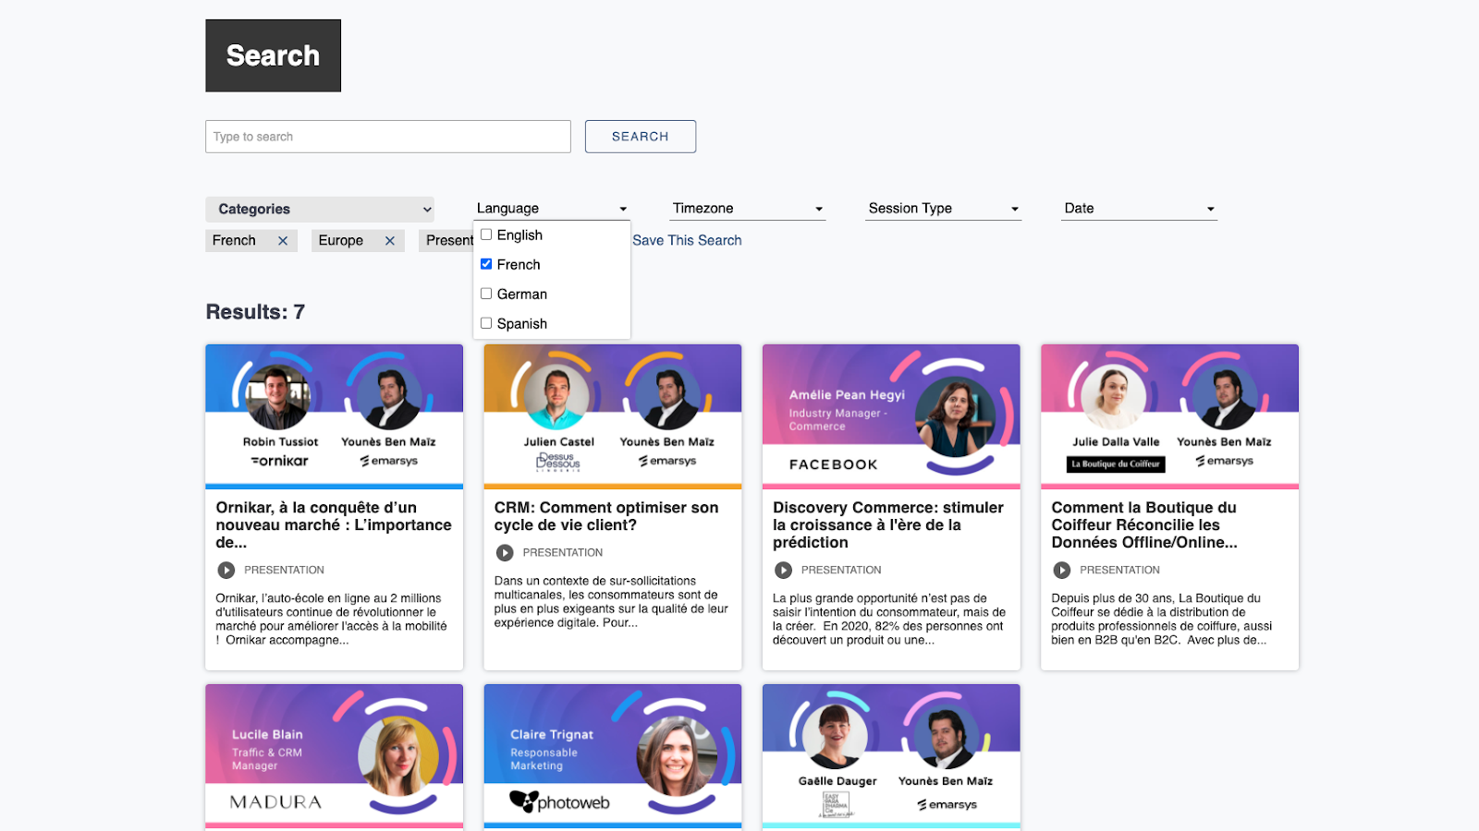The width and height of the screenshot is (1479, 831).
Task: Click Gaëlle Dauger's portrait
Action: pos(836,737)
